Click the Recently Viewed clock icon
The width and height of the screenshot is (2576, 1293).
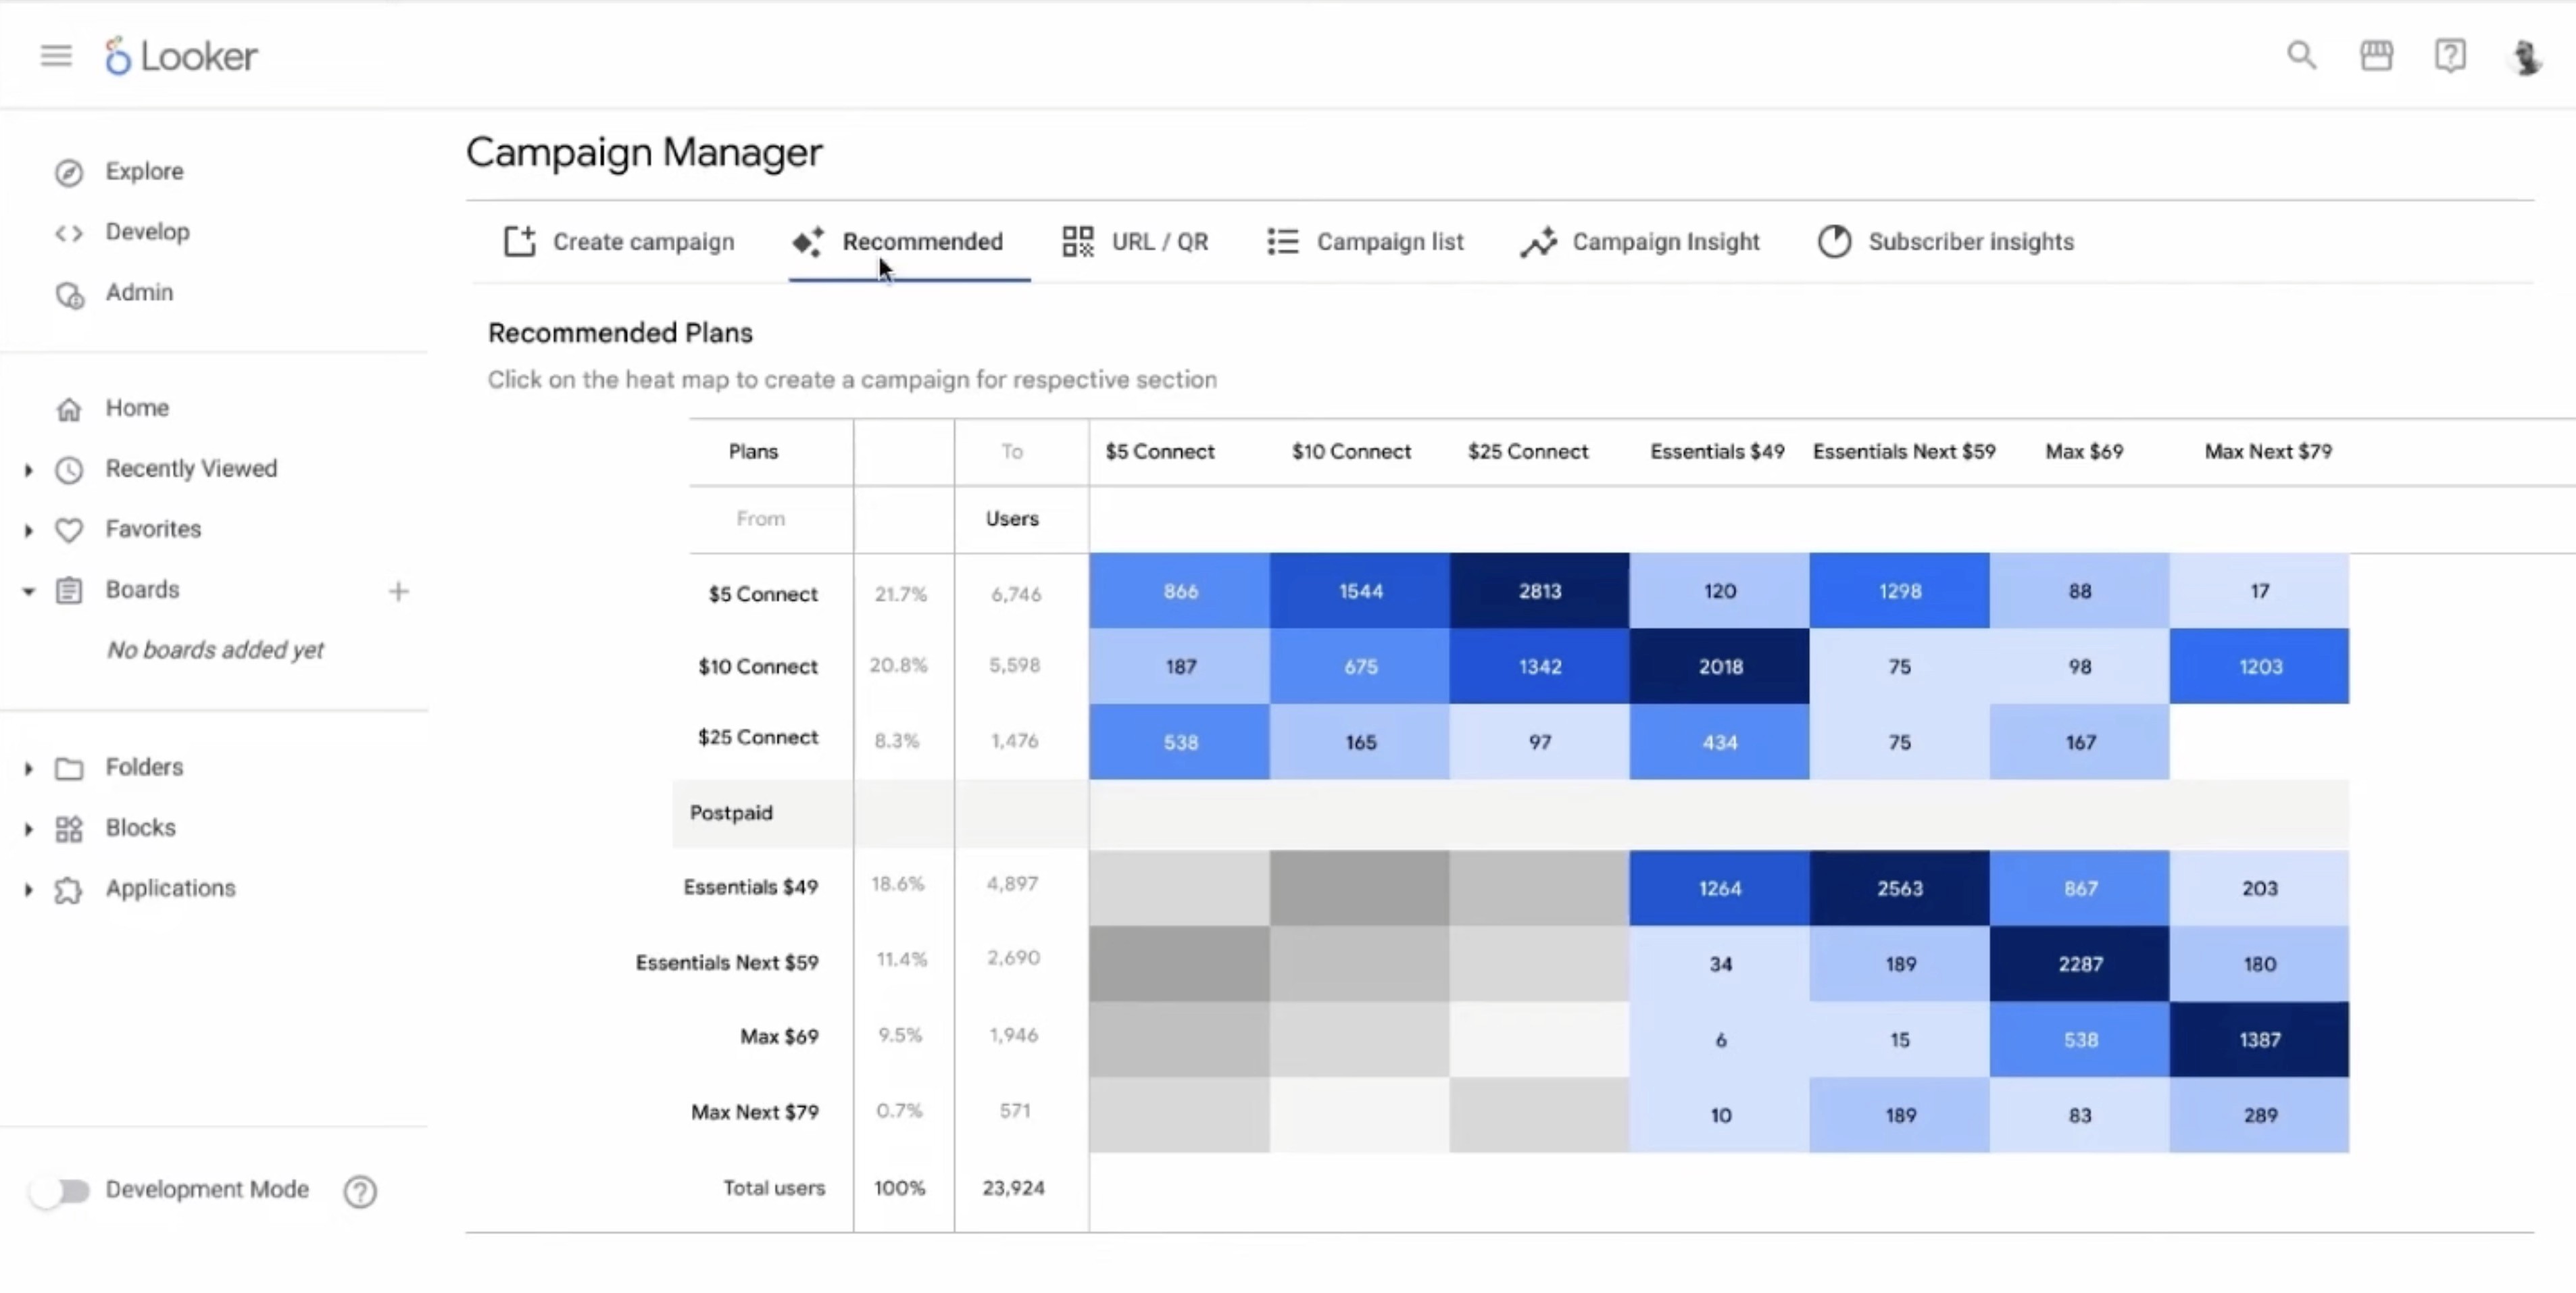point(69,469)
